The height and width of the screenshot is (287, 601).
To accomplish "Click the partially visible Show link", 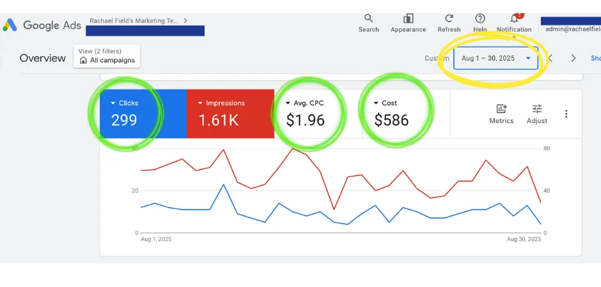I will (x=596, y=58).
